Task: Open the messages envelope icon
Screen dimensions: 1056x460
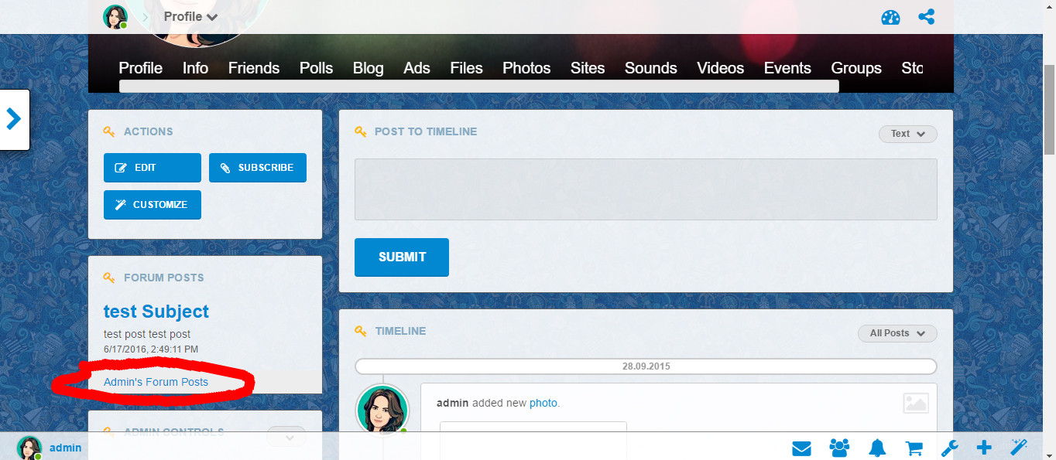Action: (801, 448)
